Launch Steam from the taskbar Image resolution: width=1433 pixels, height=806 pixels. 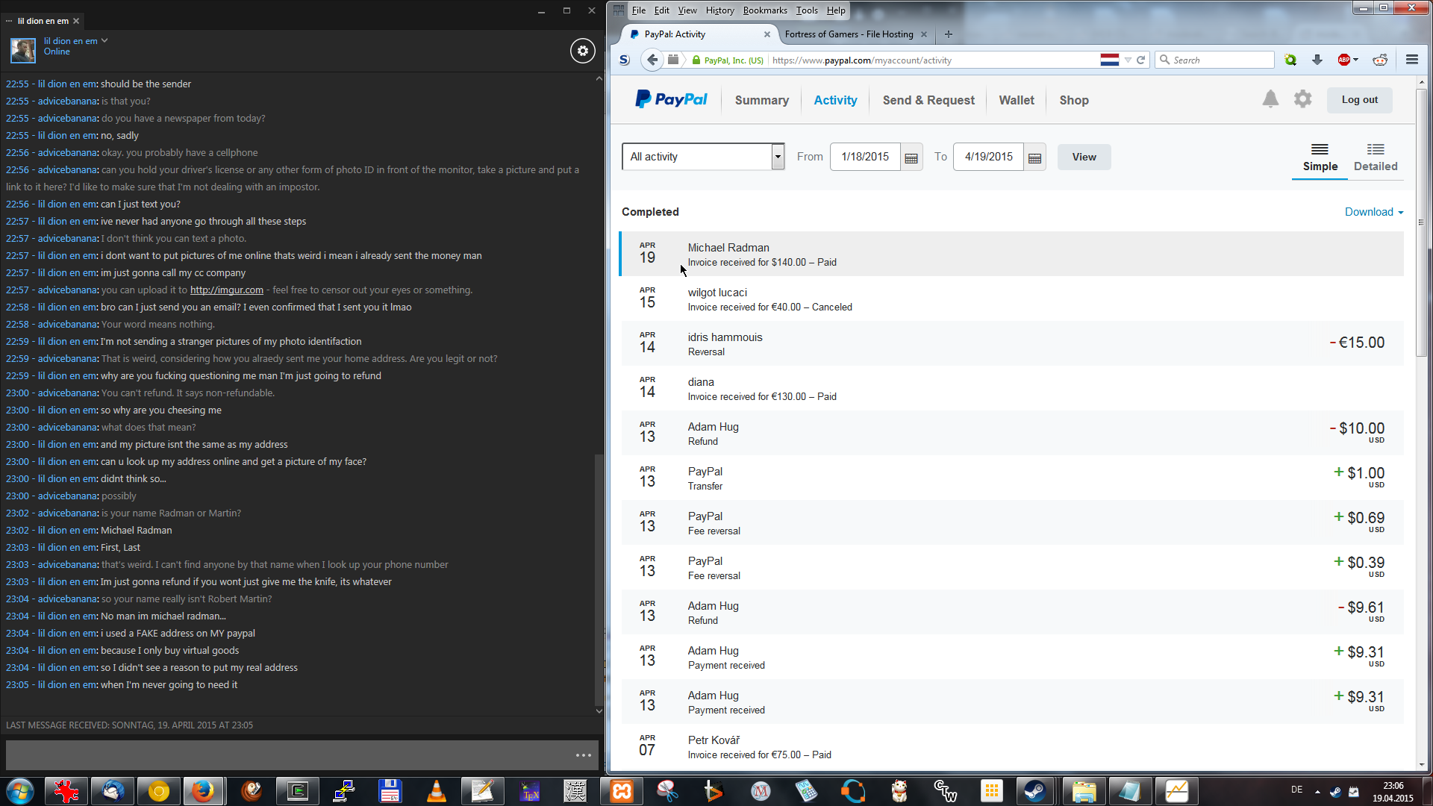pyautogui.click(x=1034, y=790)
